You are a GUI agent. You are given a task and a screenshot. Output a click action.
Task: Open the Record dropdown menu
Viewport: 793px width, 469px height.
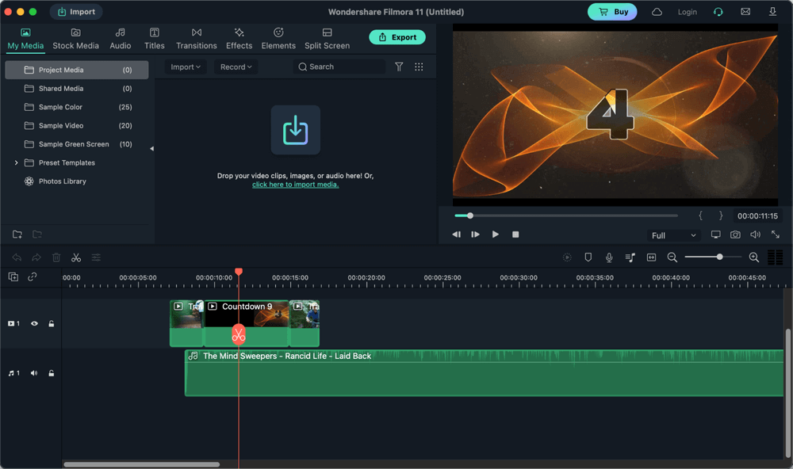236,67
